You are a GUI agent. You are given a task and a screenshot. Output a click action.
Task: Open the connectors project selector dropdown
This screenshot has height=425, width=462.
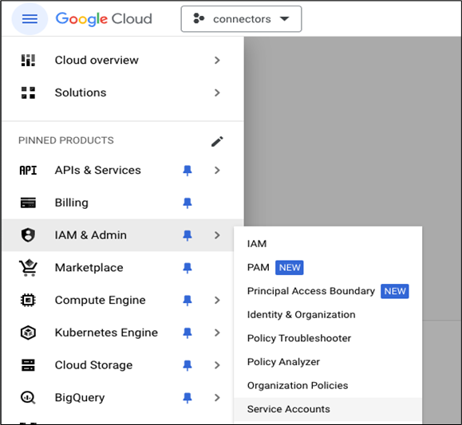point(241,19)
